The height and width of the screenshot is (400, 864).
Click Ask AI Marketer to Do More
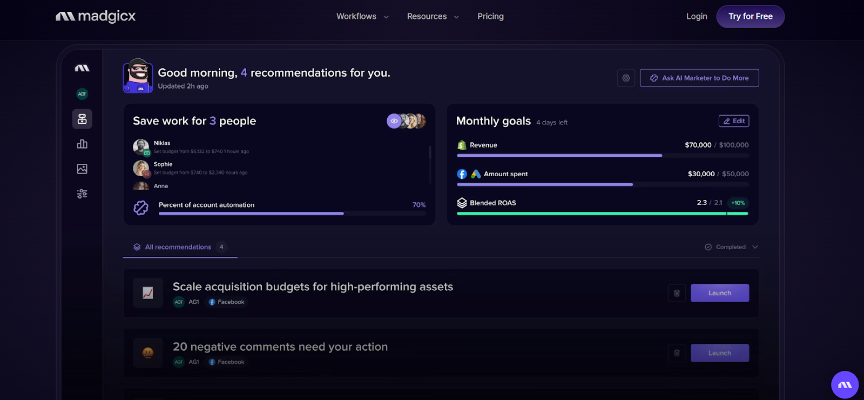click(x=699, y=78)
